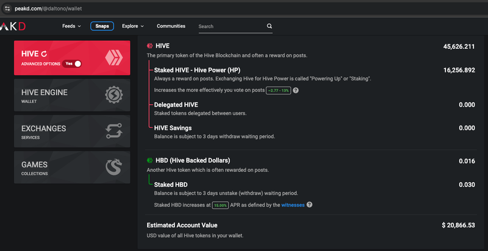Toggle Advanced Options switch off
Viewport: 488px width, 251px height.
[73, 63]
